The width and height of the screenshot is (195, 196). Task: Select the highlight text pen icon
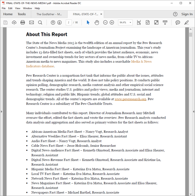186,22
